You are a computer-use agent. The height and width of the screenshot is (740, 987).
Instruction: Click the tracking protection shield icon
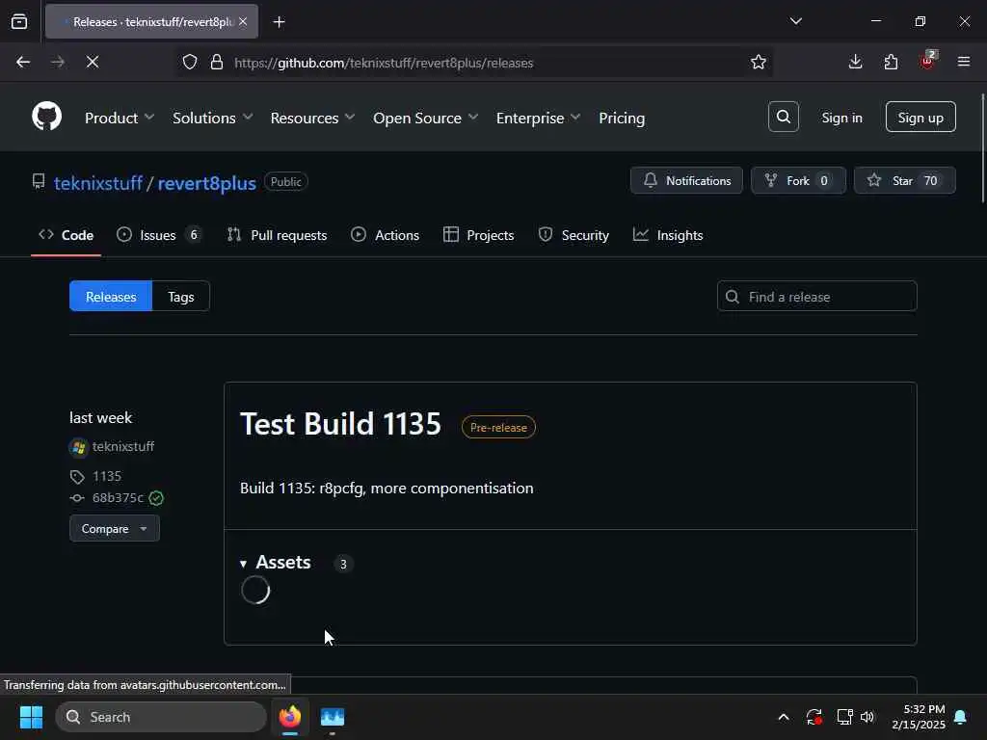click(190, 62)
